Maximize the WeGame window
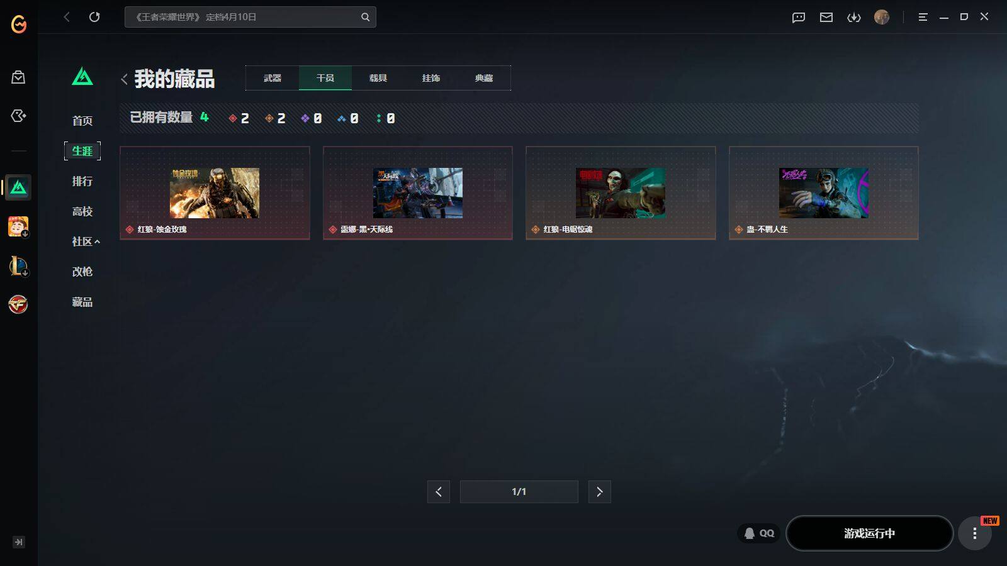The height and width of the screenshot is (566, 1007). (x=964, y=17)
